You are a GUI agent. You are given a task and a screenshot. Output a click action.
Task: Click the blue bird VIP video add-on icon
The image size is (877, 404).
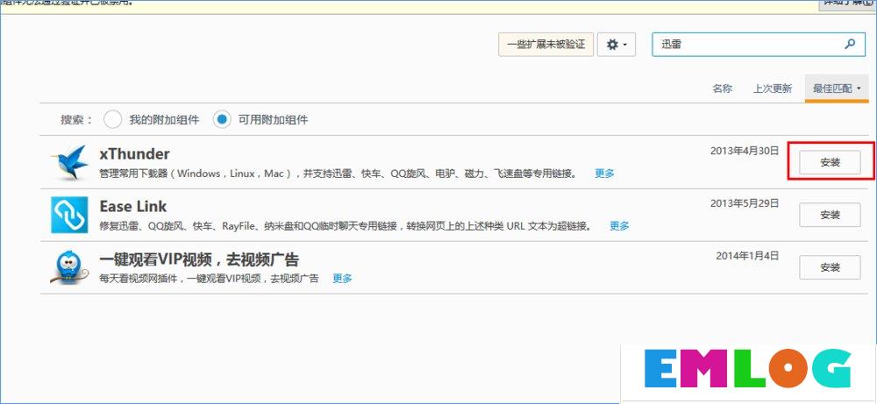(x=69, y=267)
